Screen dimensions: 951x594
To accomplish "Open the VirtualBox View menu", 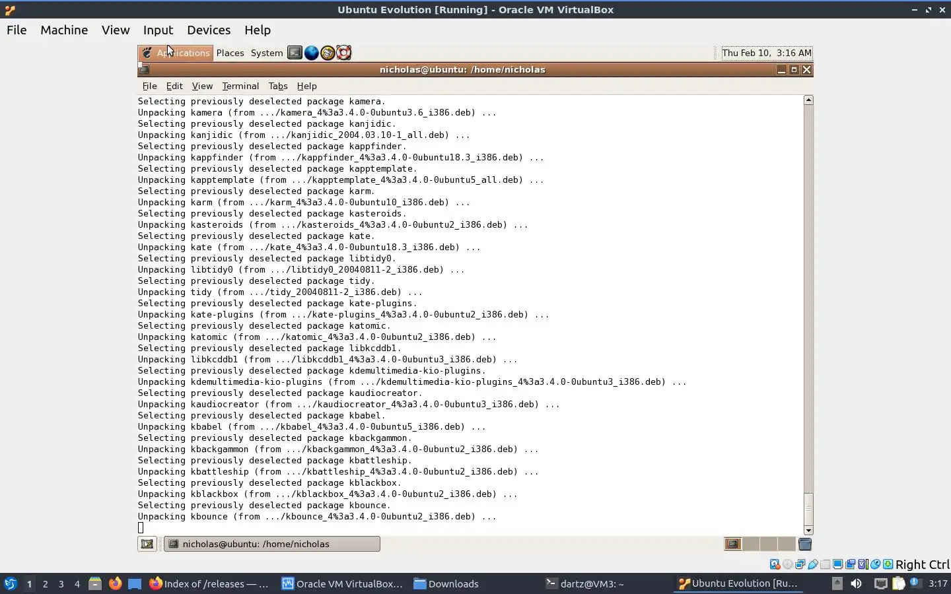I will tap(116, 30).
